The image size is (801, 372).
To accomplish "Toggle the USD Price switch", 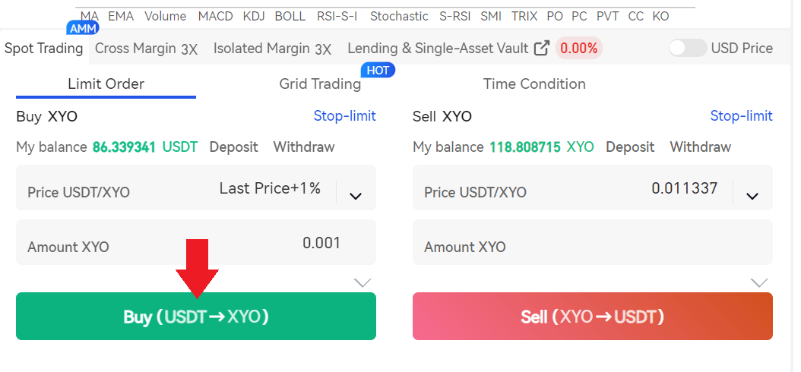I will point(688,48).
